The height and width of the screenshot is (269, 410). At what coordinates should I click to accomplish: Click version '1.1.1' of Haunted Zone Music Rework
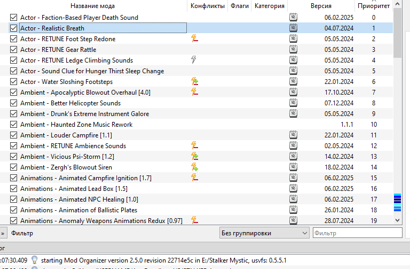tap(346, 125)
